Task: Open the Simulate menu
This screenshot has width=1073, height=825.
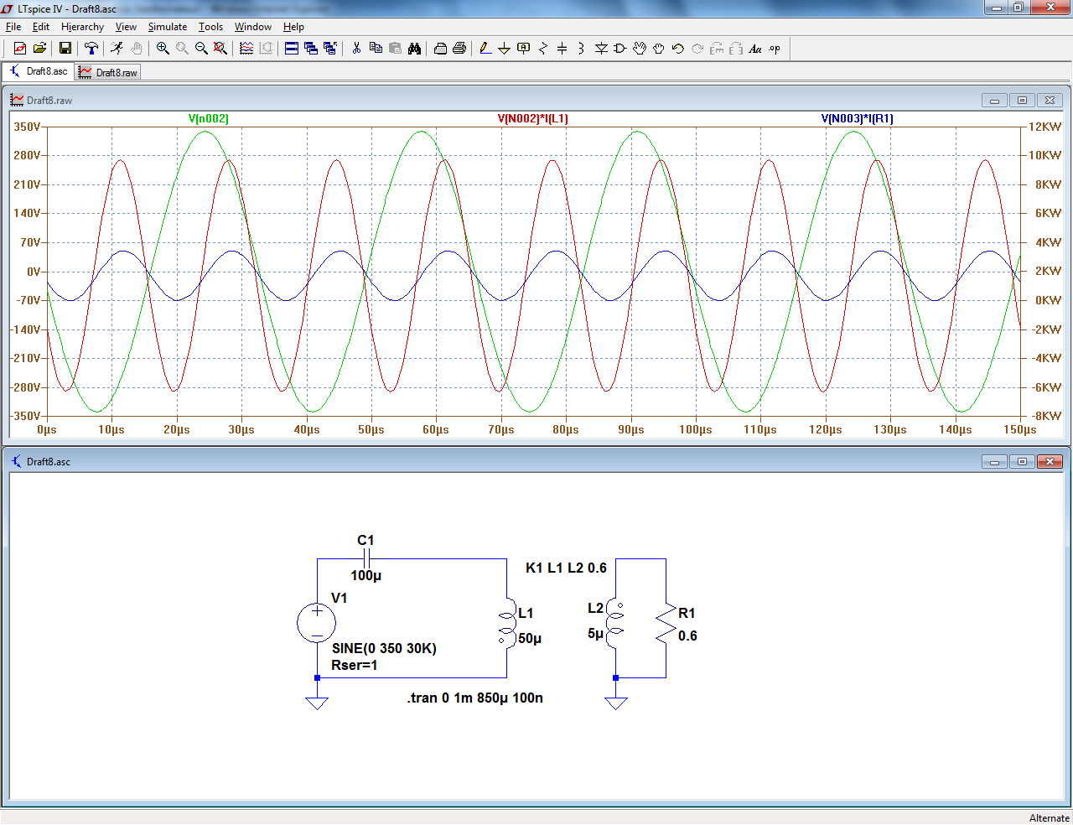Action: (168, 27)
